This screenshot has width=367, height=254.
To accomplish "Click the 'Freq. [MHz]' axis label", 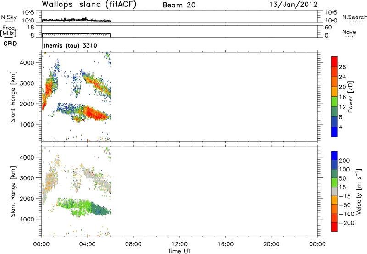I will [x=8, y=31].
